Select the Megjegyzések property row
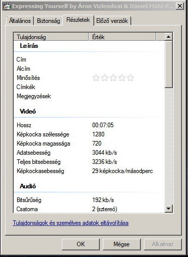The image size is (188, 257). pos(89,96)
